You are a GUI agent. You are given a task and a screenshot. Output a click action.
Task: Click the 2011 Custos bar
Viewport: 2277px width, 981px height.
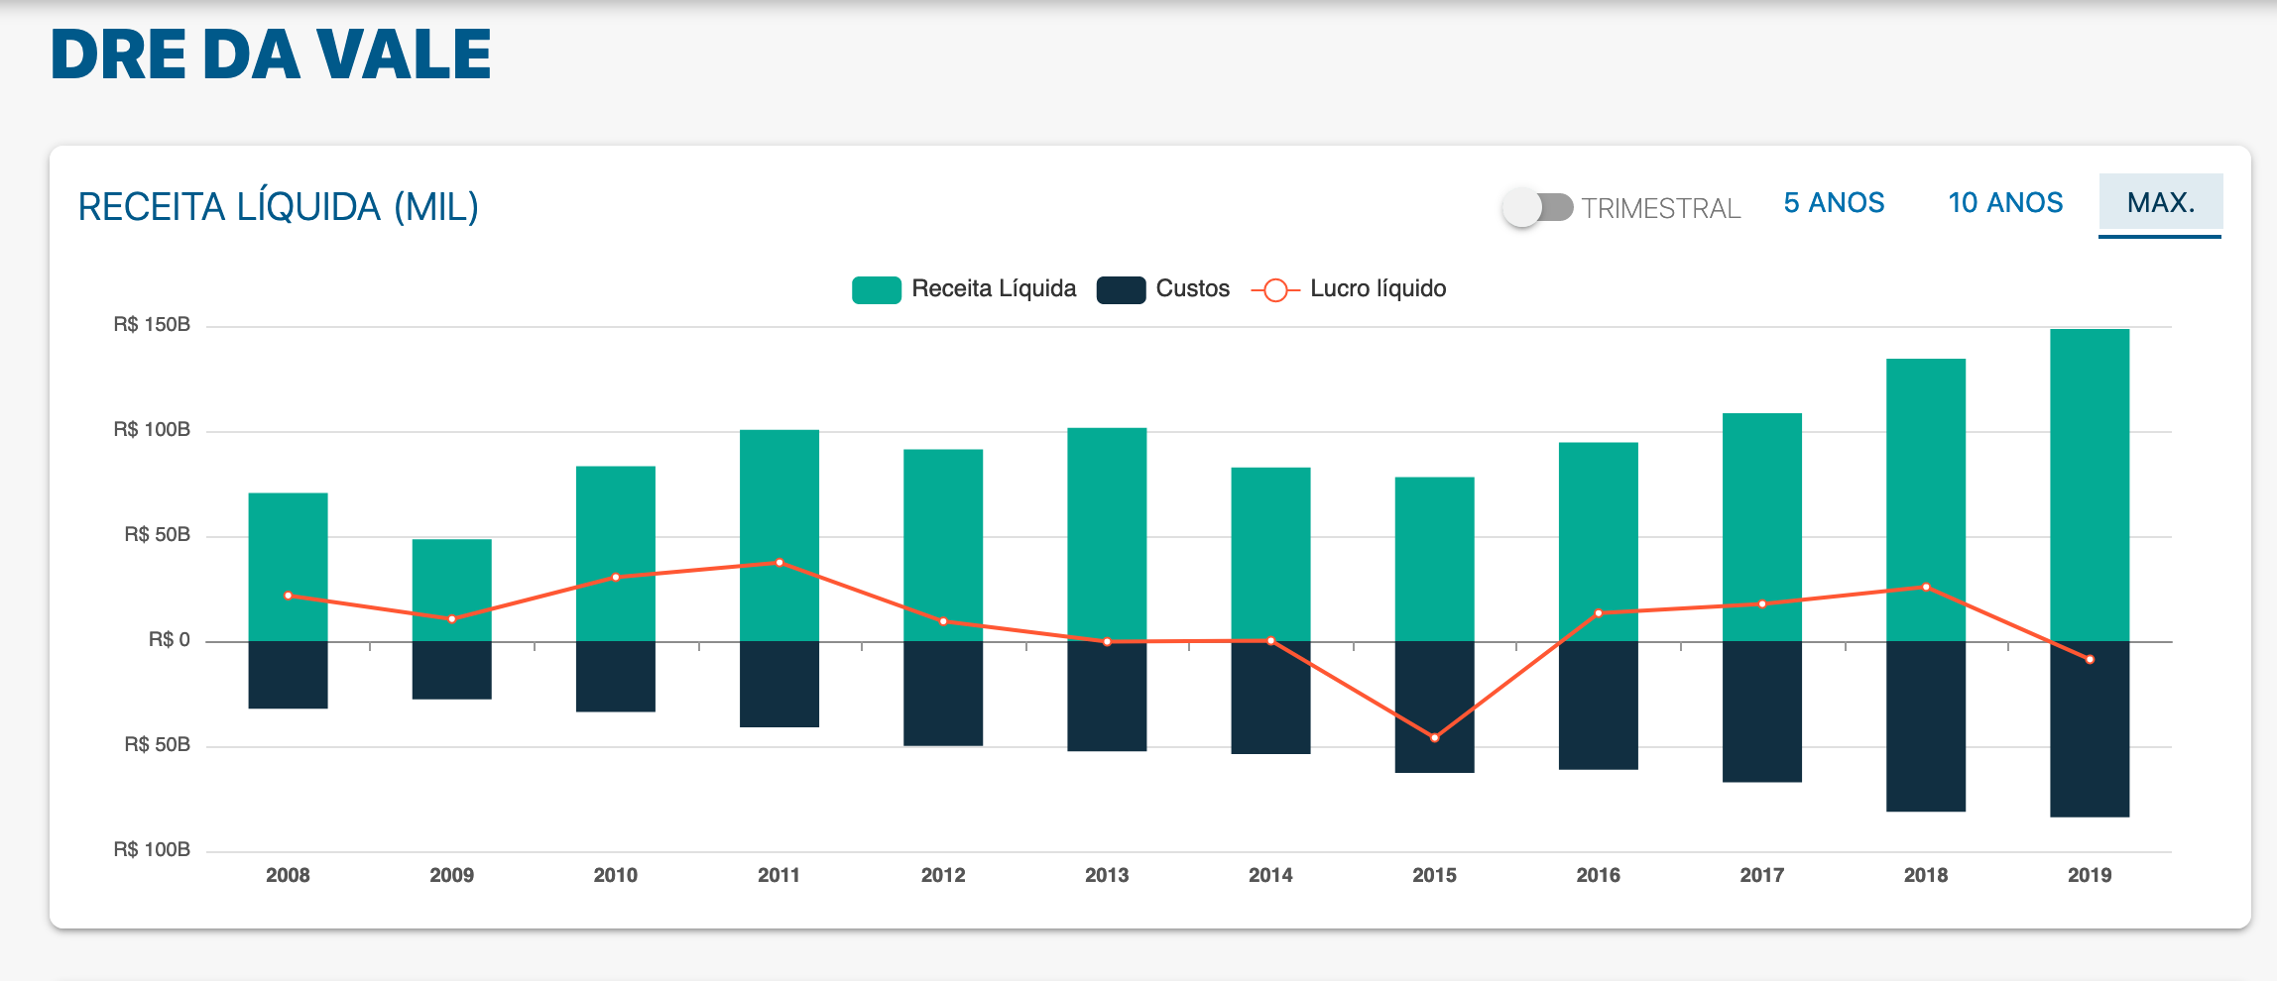click(779, 685)
